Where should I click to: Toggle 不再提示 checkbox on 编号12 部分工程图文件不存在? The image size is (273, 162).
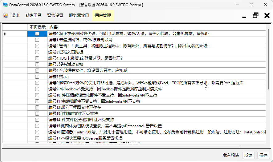click(37, 108)
